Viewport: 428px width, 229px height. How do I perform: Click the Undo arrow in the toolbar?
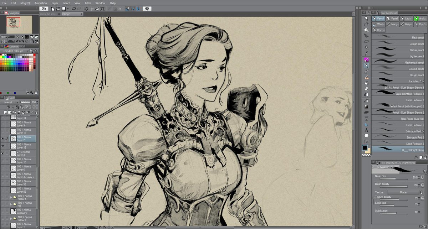[x=74, y=8]
